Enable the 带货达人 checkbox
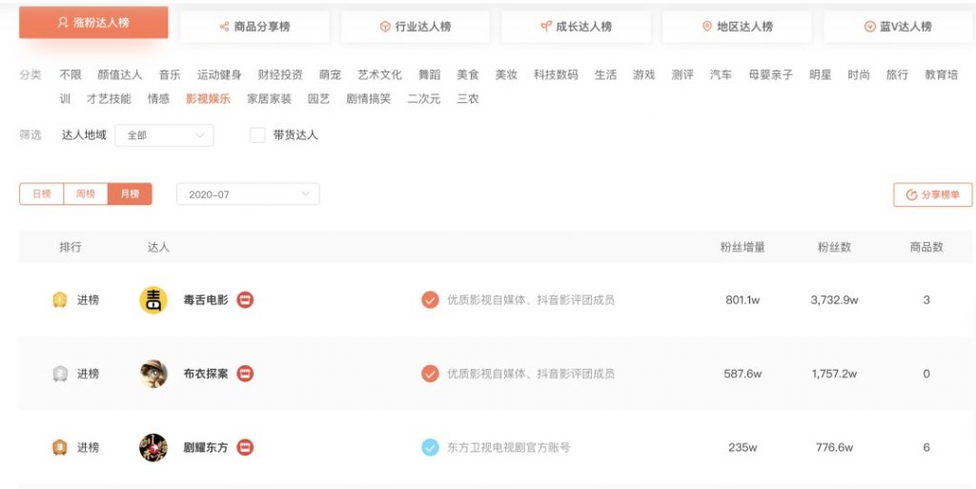976x489 pixels. tap(257, 135)
